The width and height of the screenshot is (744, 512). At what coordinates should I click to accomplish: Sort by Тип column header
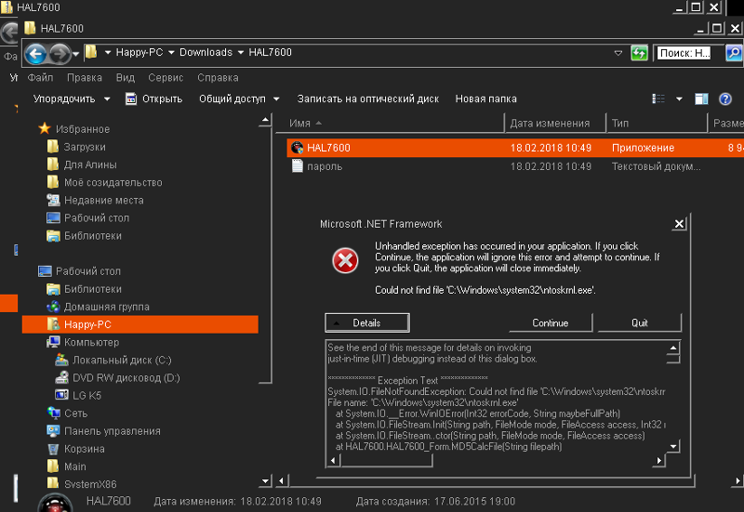pos(658,123)
